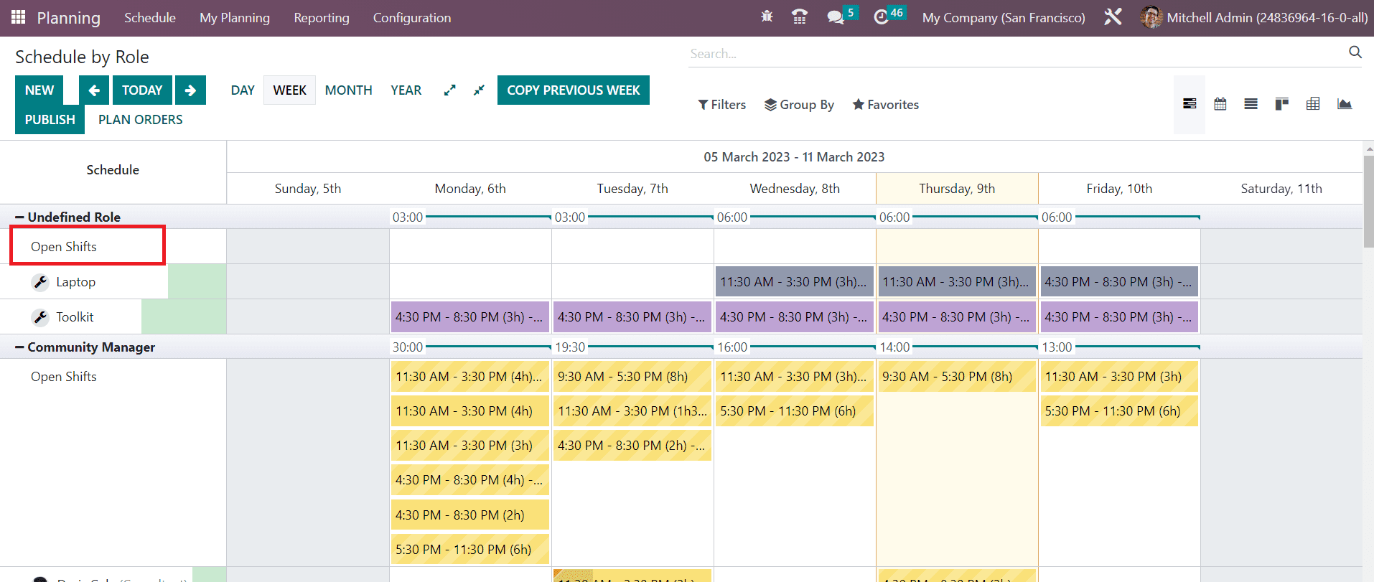Switch to pivot view icon

point(1313,104)
